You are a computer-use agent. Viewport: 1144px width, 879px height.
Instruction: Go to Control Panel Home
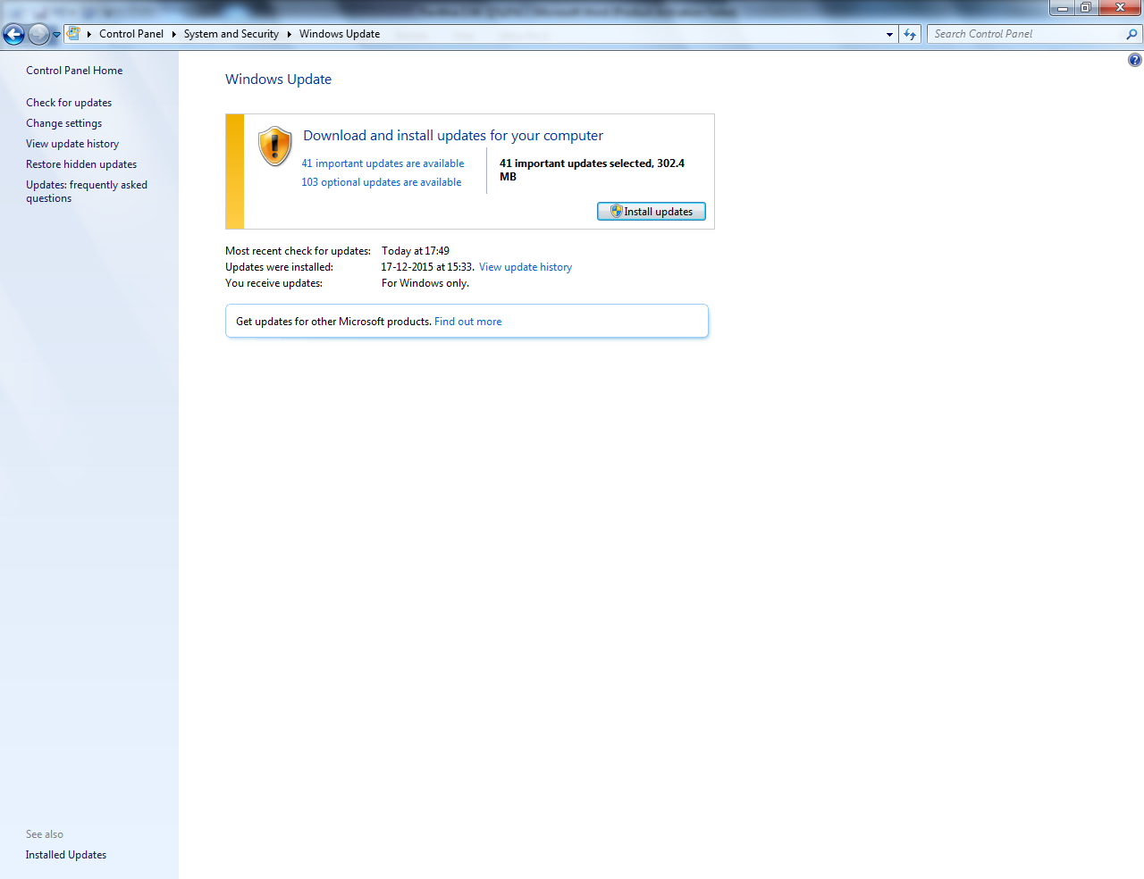[x=74, y=71]
